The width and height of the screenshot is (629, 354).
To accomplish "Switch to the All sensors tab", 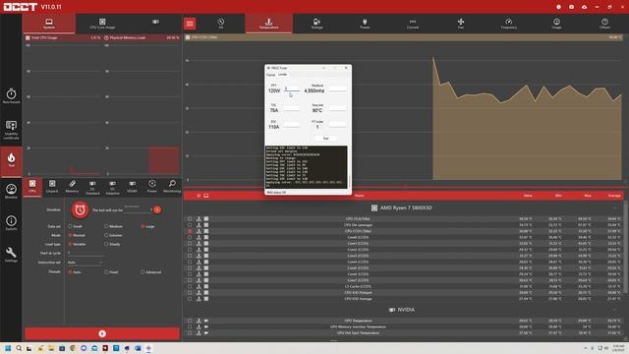I will [x=220, y=24].
